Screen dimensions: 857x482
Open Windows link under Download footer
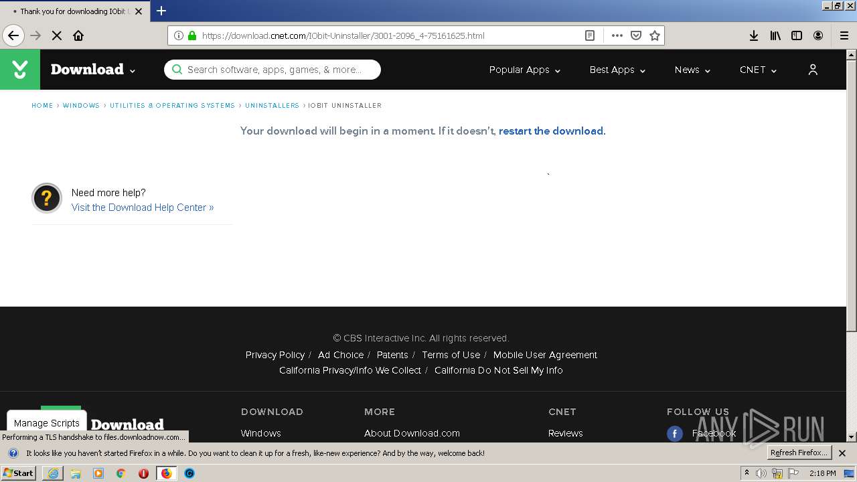[x=261, y=433]
